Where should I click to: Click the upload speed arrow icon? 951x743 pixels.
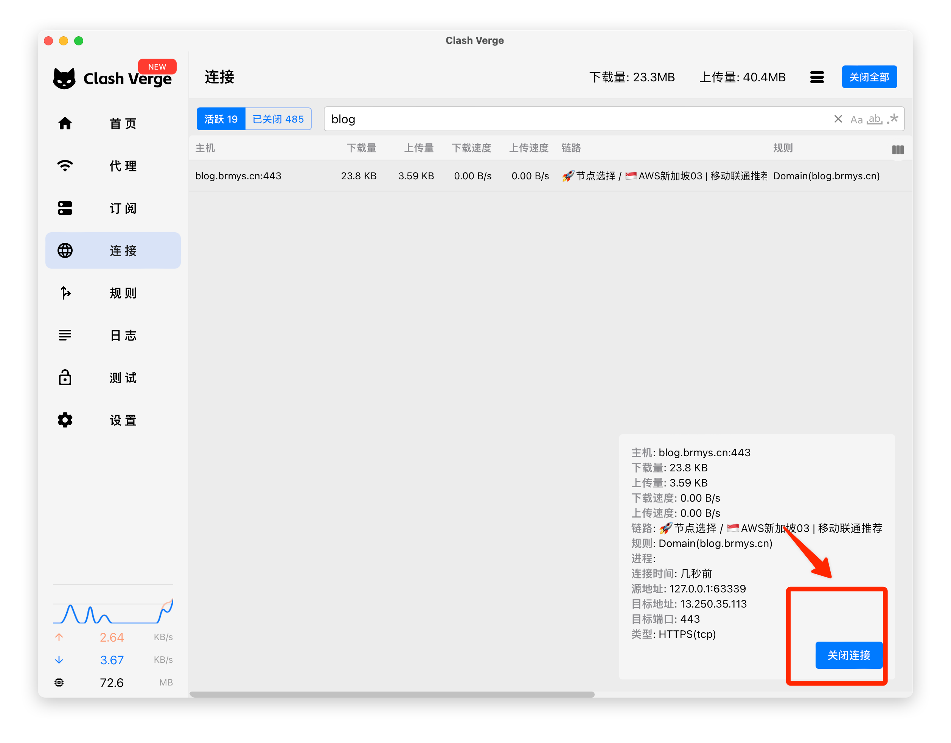click(x=59, y=637)
